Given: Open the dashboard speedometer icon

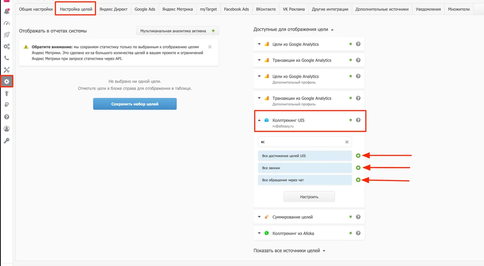Looking at the screenshot, I should (x=6, y=23).
